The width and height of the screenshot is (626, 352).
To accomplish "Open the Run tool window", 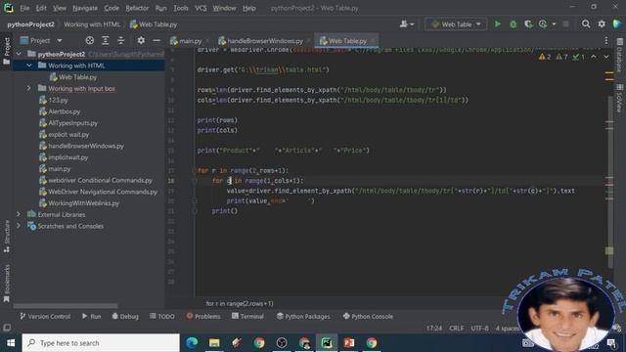I will tap(91, 316).
